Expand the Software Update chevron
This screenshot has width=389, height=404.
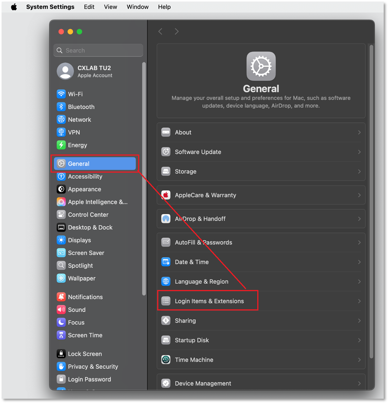(x=359, y=152)
